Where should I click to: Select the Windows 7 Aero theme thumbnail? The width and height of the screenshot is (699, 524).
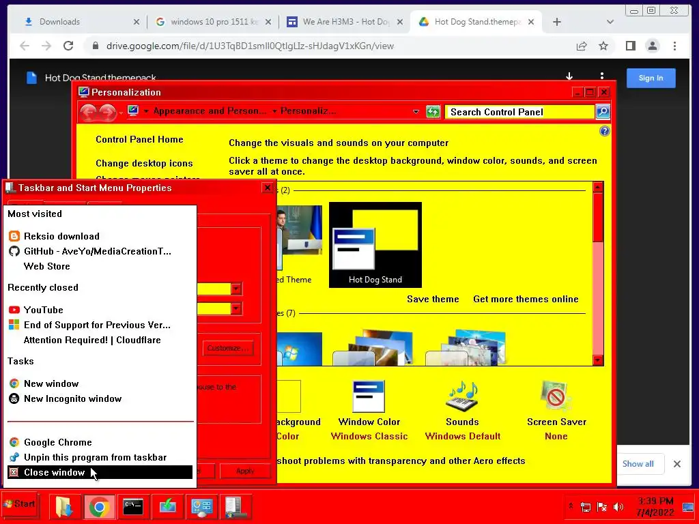(299, 349)
